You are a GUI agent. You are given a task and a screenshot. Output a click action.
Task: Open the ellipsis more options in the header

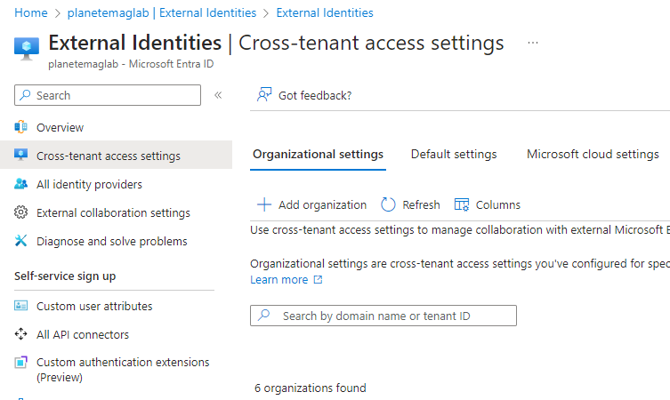(x=533, y=43)
